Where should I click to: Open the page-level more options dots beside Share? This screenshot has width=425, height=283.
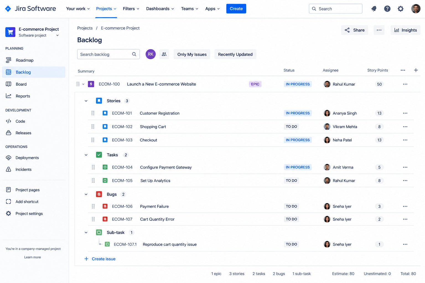click(379, 30)
